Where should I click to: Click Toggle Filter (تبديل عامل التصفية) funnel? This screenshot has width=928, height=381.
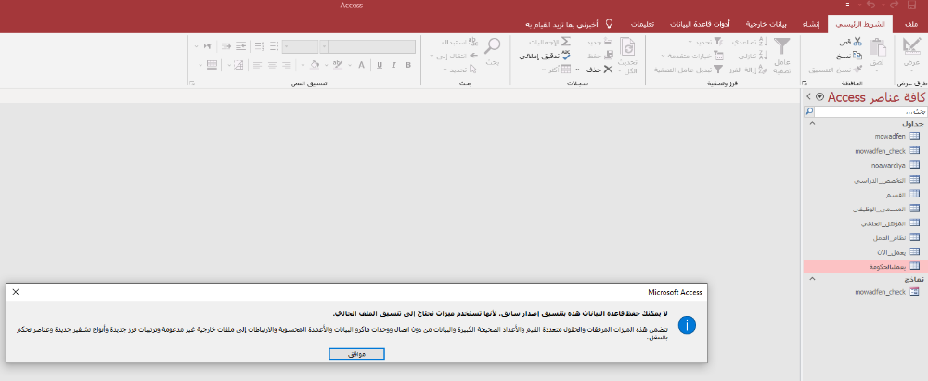click(718, 70)
